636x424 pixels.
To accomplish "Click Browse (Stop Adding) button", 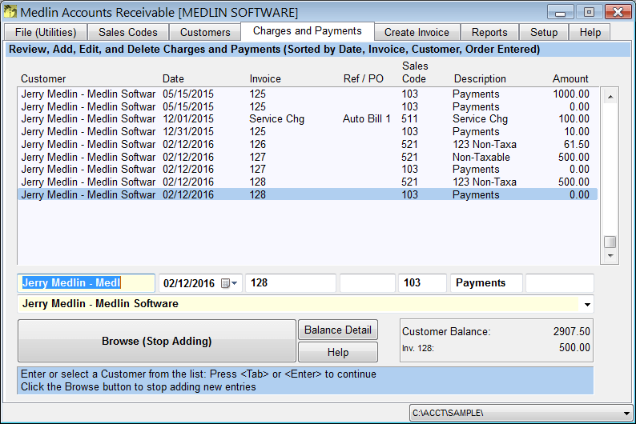I will [x=156, y=341].
